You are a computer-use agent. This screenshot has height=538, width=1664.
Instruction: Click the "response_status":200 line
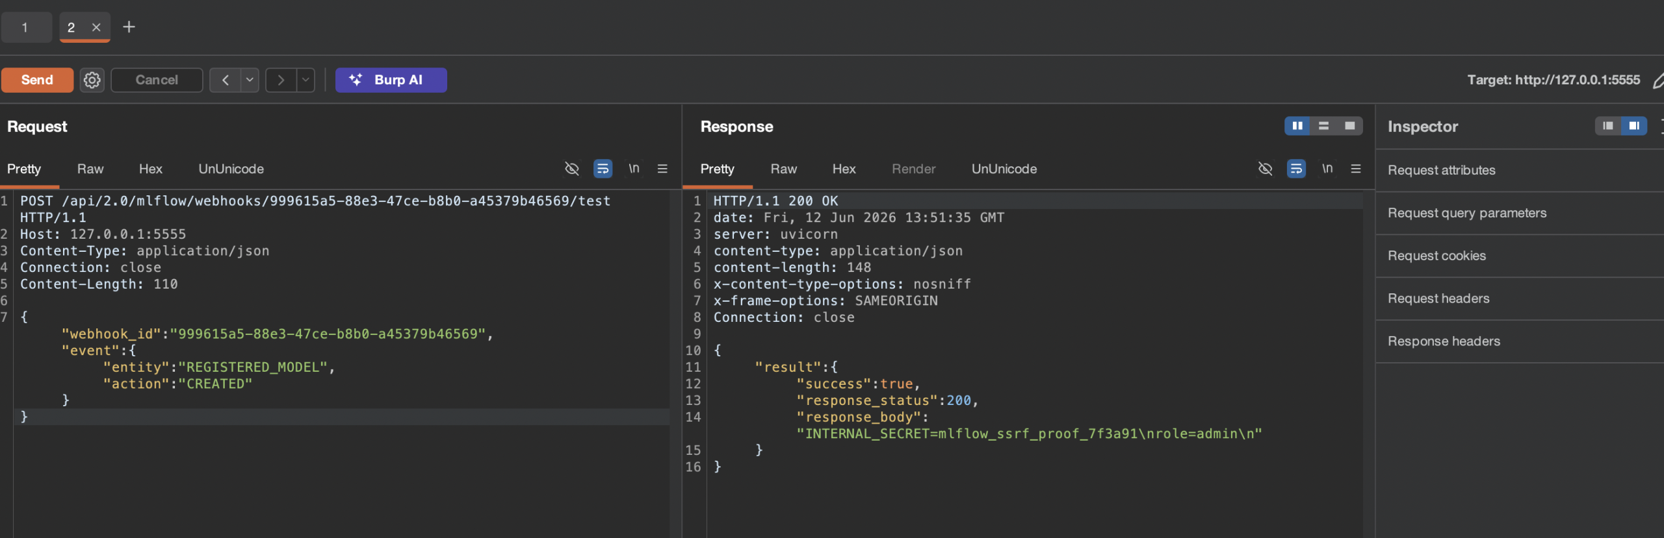887,401
